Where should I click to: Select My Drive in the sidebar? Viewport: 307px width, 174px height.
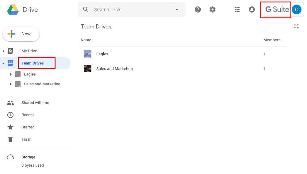pos(29,51)
